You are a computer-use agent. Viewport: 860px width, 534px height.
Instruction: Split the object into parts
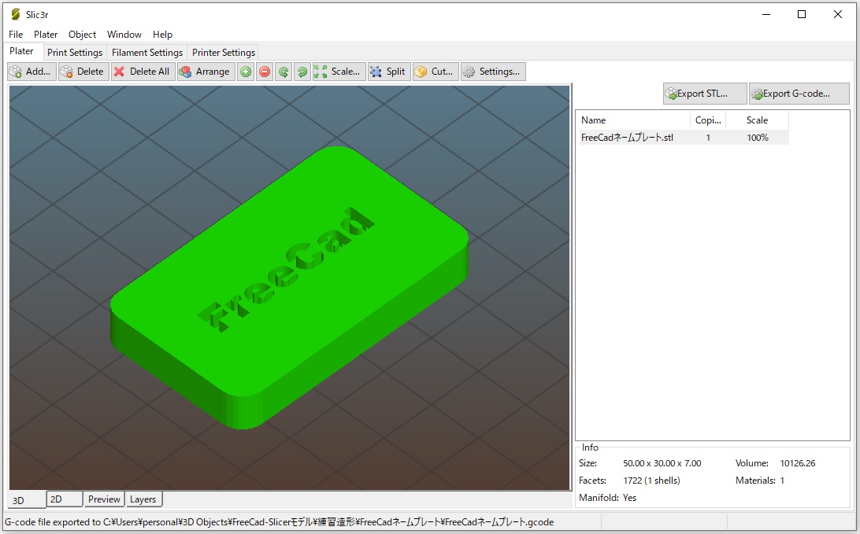[x=387, y=72]
